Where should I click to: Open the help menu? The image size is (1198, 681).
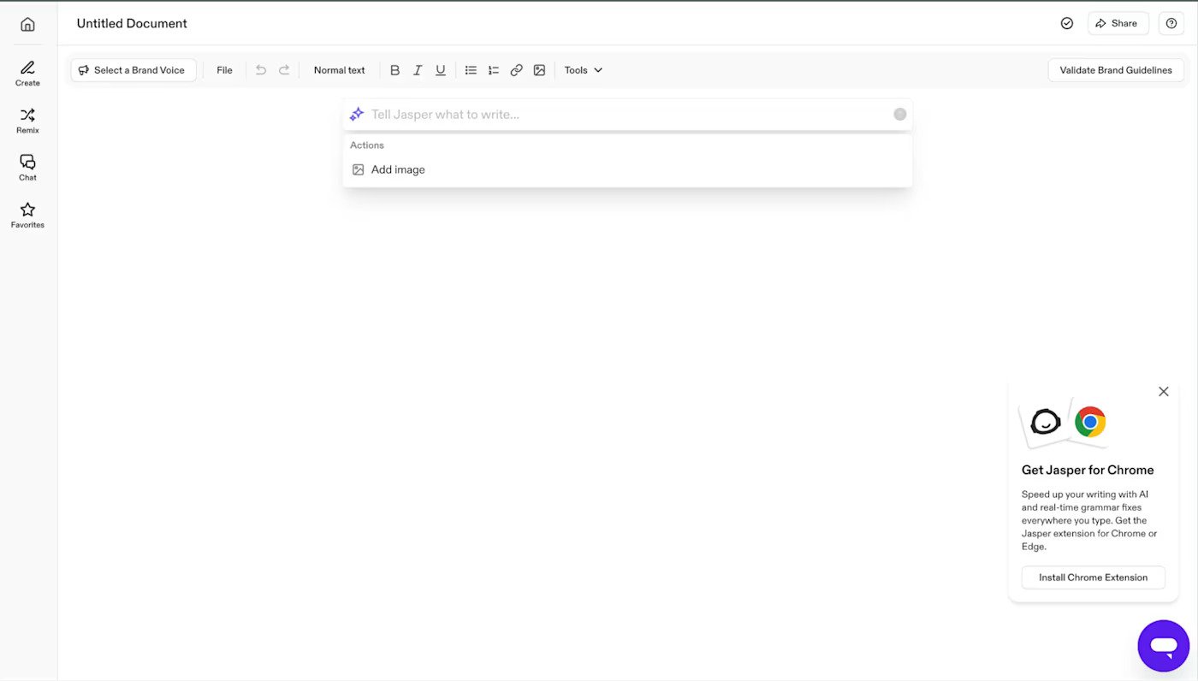[1171, 23]
